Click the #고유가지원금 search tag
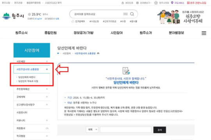211x140 pixels. (x=109, y=21)
